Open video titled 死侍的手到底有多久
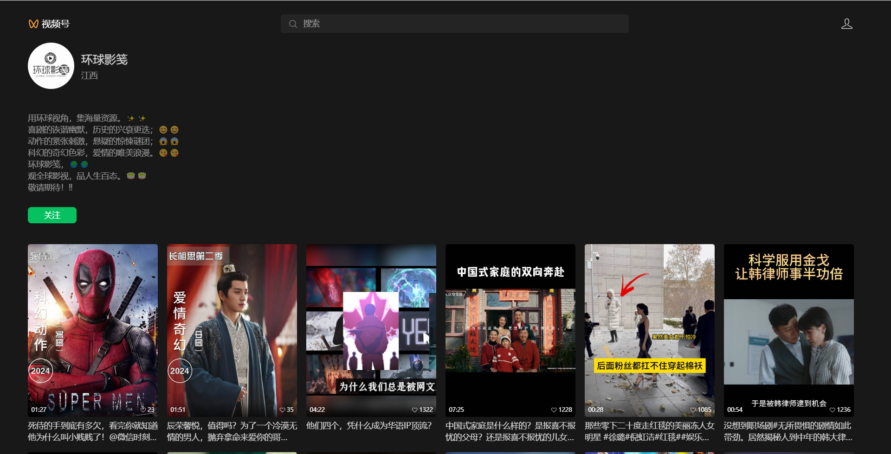The height and width of the screenshot is (454, 891). (93, 431)
